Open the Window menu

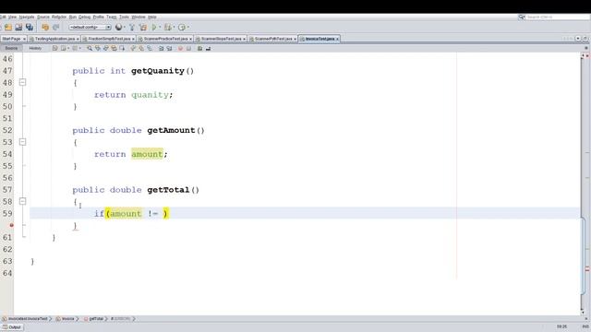click(x=139, y=17)
